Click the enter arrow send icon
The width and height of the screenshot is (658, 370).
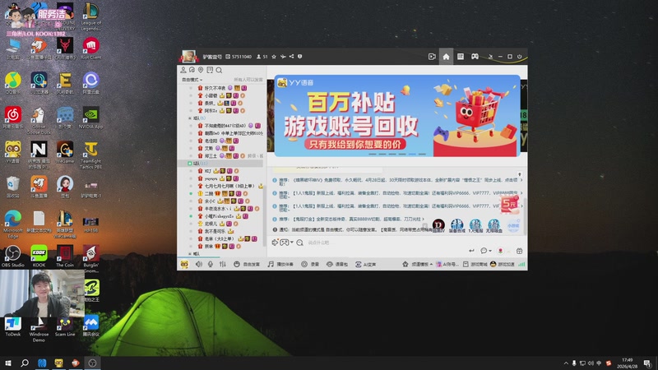pos(471,251)
